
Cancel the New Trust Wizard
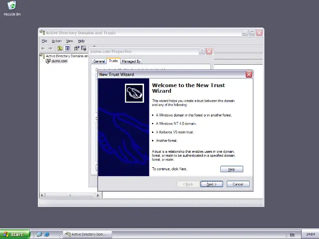(x=238, y=184)
